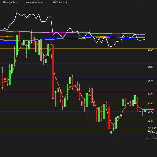Viewport: 157px width, 157px height.
Task: Click the 1281.95 current price value
Action: pos(152,128)
